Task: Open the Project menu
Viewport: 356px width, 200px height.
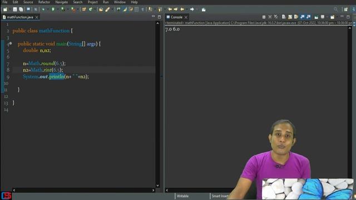Action: point(93,2)
